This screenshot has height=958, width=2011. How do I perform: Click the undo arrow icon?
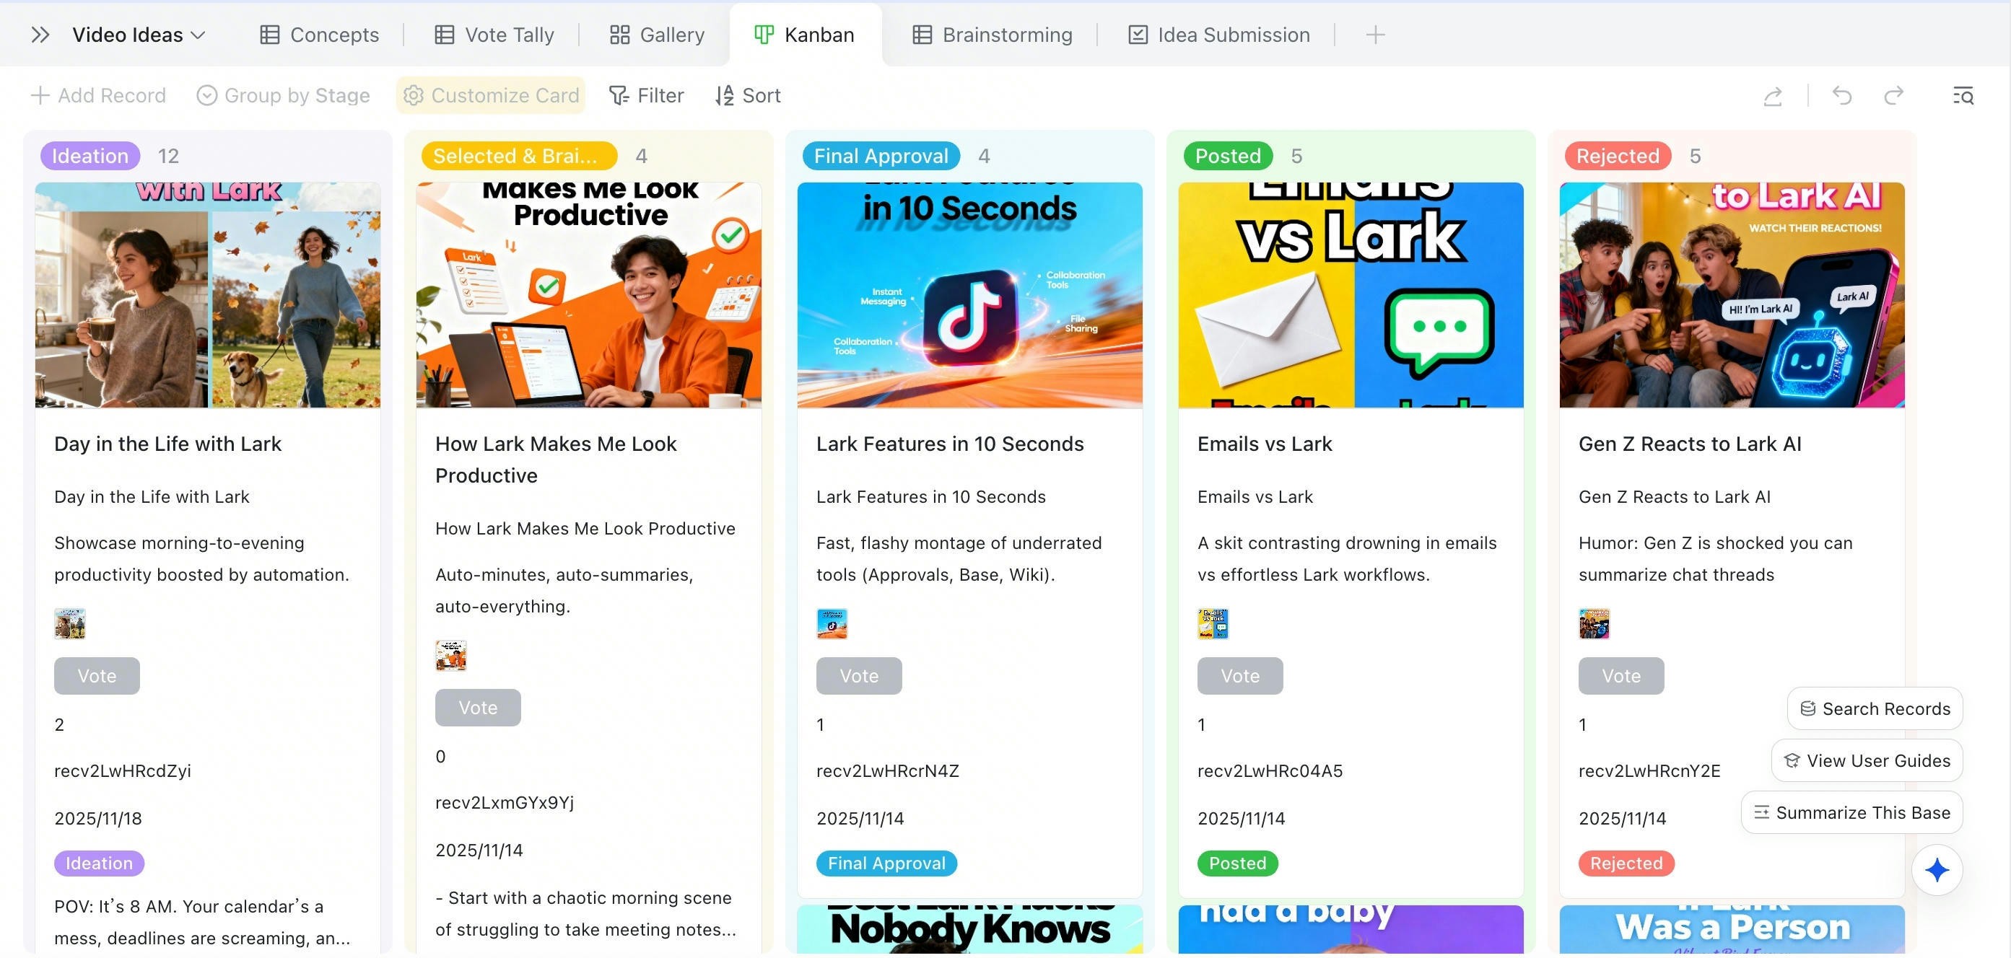tap(1842, 95)
